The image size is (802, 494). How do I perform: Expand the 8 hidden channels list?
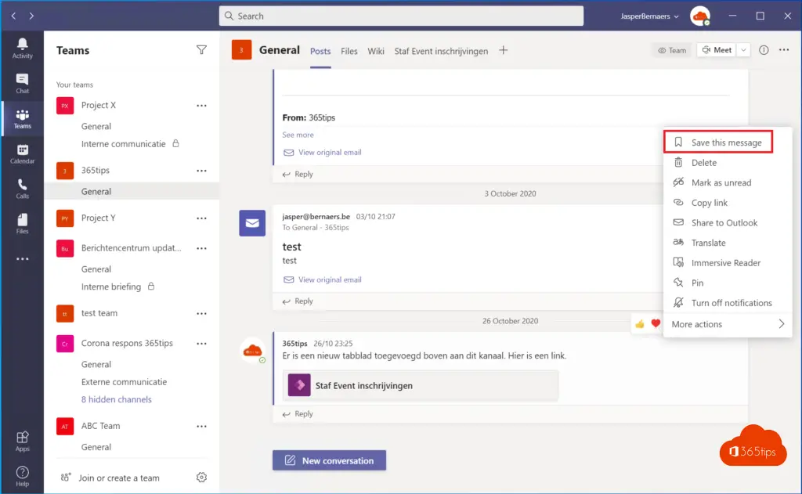pos(117,399)
